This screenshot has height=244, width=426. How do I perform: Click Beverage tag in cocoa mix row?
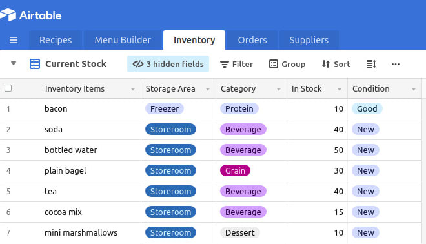tap(243, 212)
